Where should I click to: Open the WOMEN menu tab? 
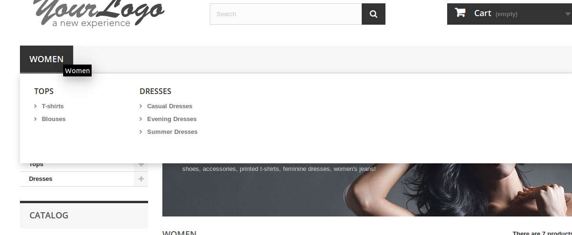[47, 59]
